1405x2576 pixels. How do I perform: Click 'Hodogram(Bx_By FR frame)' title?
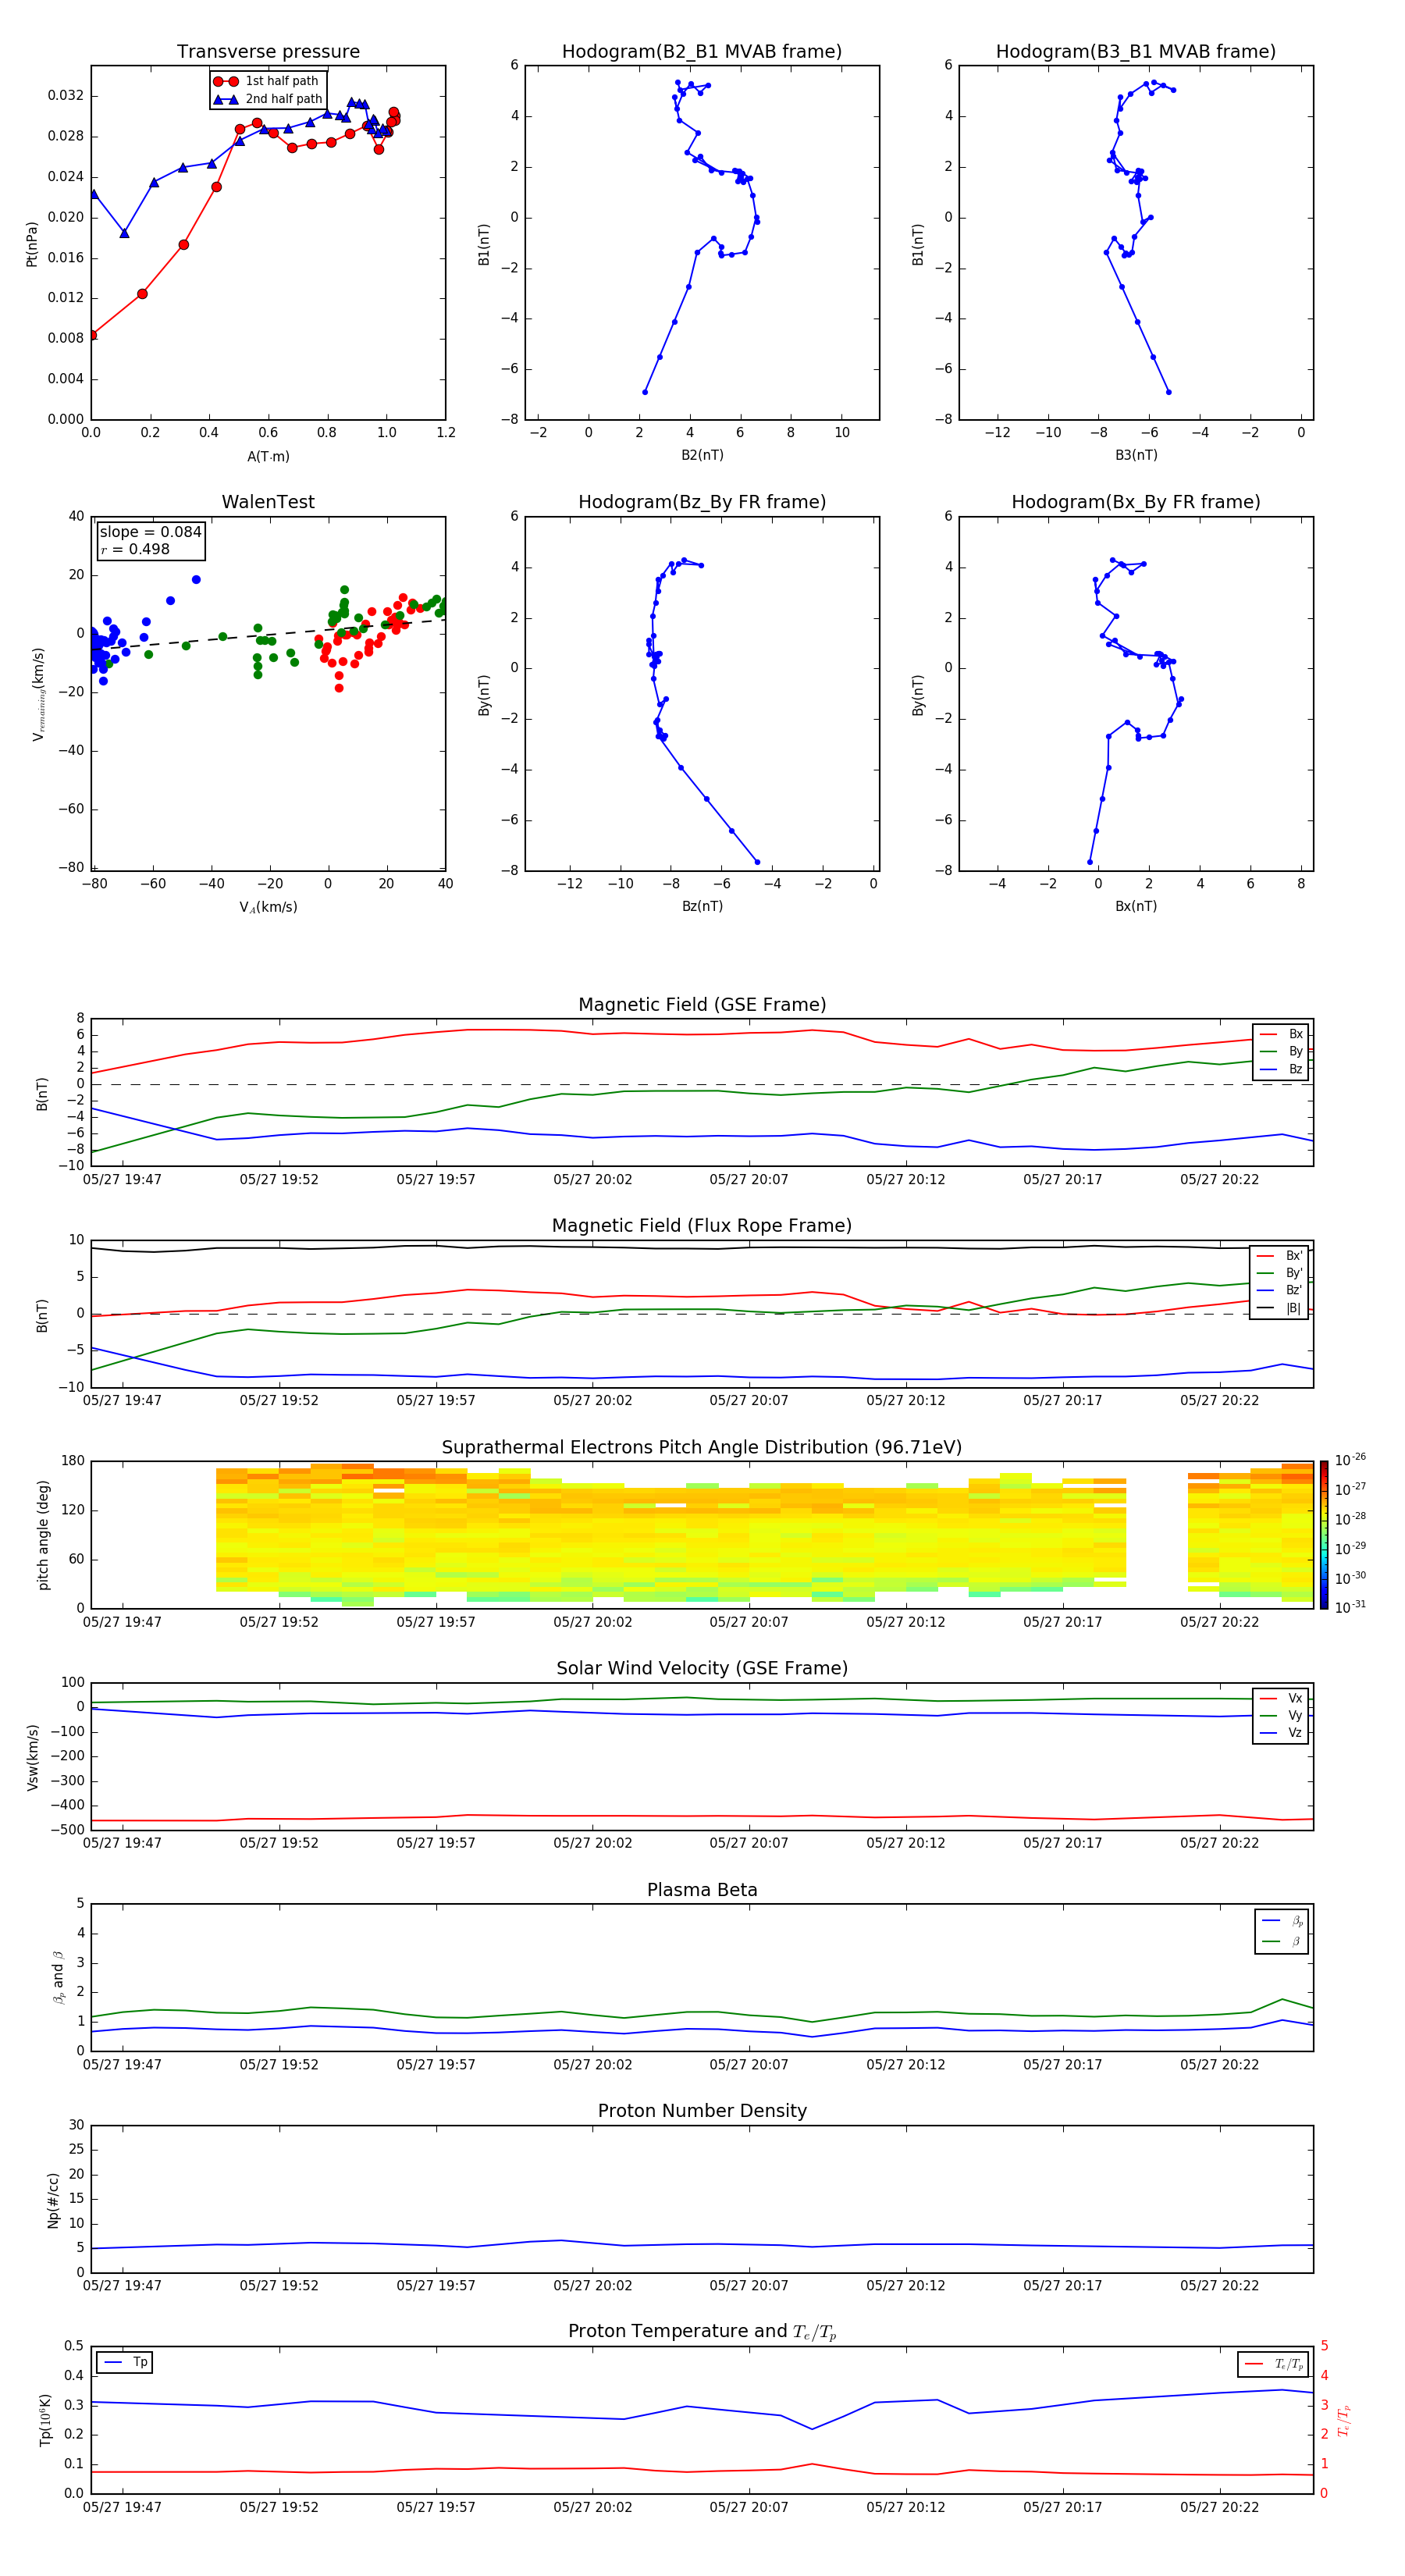tap(1136, 502)
